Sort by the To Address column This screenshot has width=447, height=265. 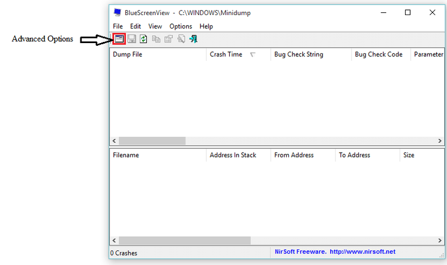(368, 155)
